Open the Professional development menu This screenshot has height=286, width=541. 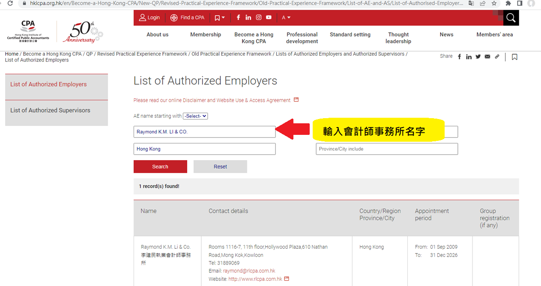point(302,38)
